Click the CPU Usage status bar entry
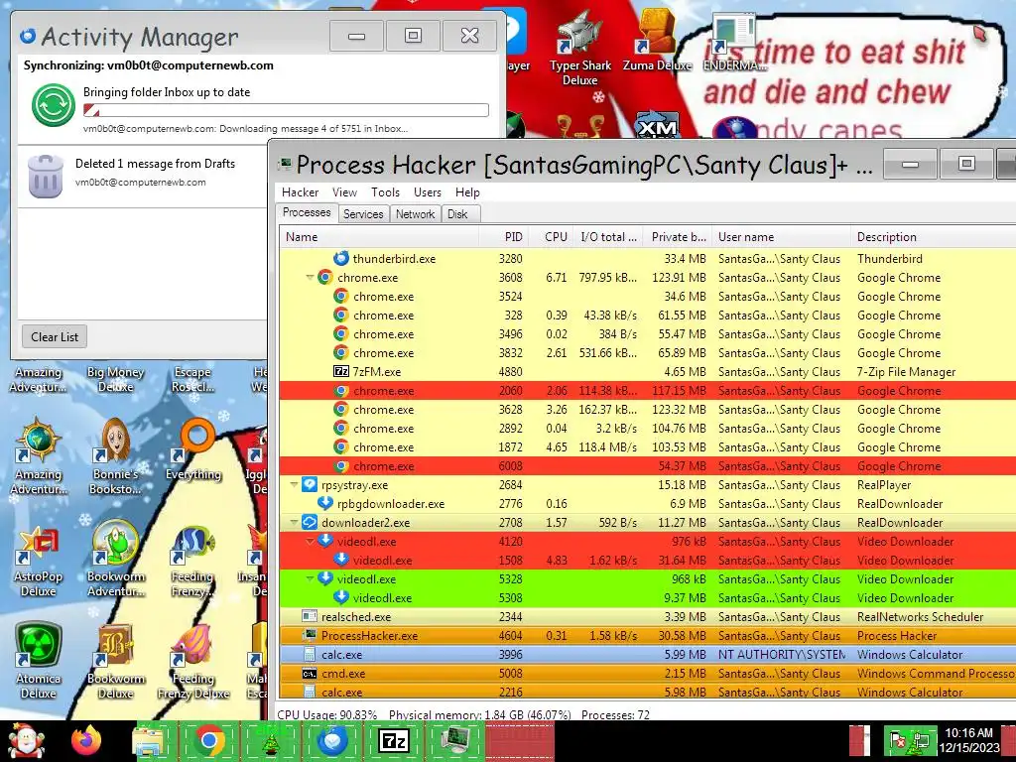Image resolution: width=1016 pixels, height=762 pixels. pos(326,714)
